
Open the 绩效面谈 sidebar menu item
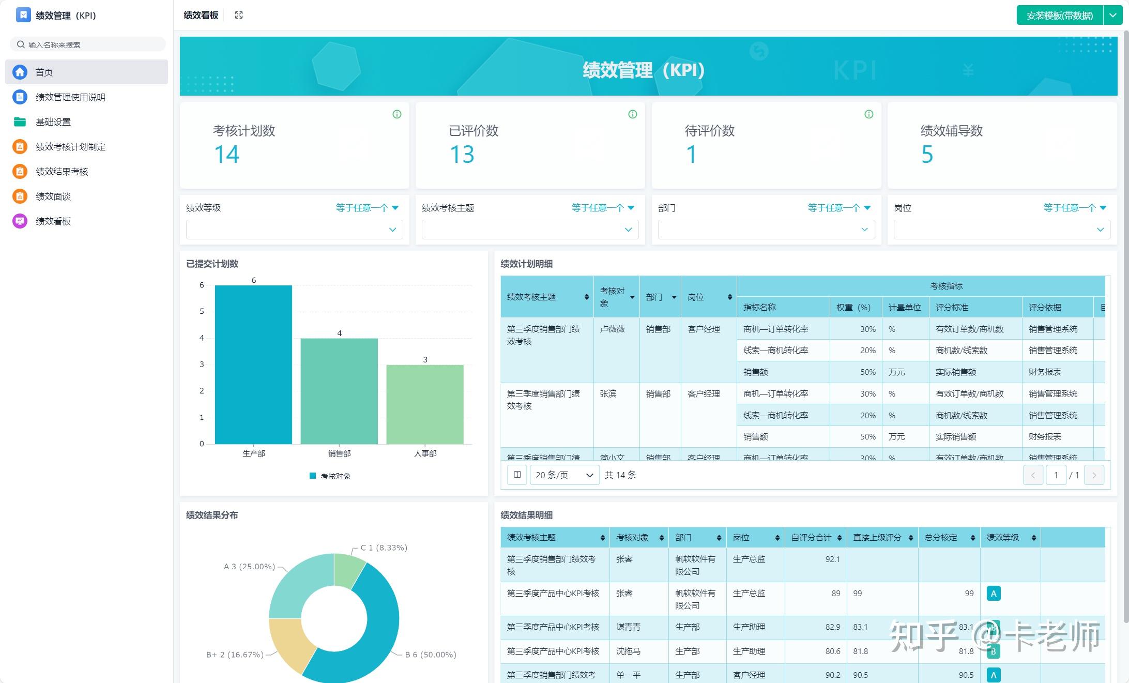pyautogui.click(x=53, y=196)
